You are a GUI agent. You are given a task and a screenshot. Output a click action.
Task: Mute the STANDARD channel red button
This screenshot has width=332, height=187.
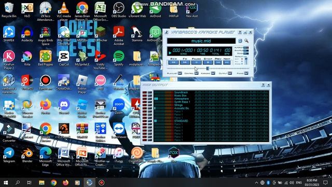[x=145, y=121]
